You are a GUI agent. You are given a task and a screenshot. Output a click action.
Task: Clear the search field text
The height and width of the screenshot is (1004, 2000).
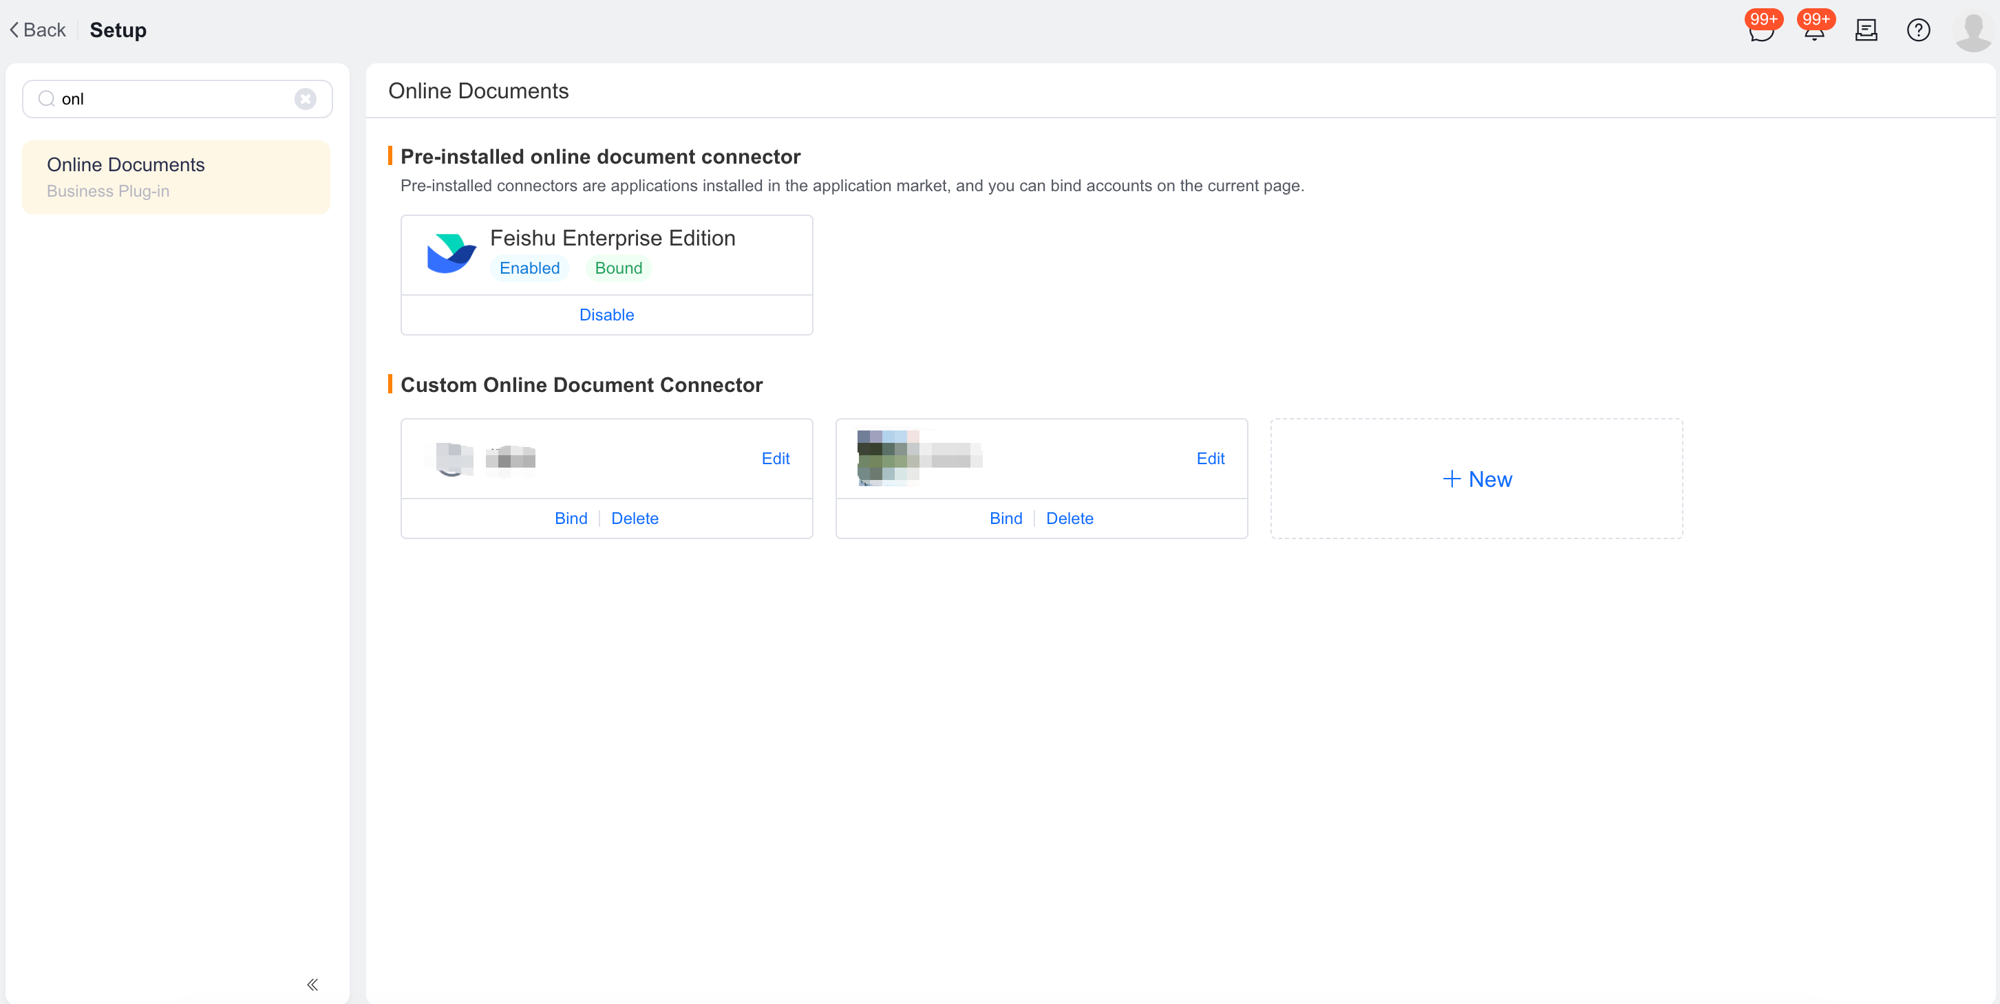coord(305,98)
